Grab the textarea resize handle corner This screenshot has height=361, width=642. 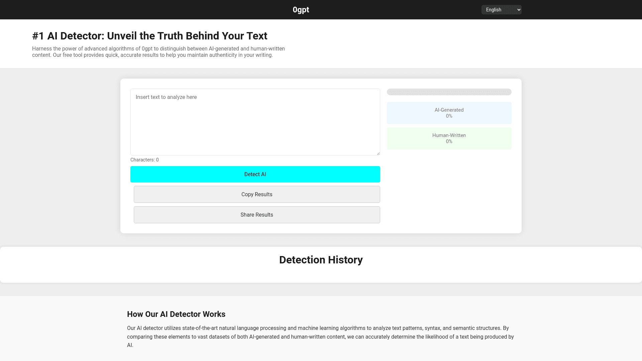[378, 153]
